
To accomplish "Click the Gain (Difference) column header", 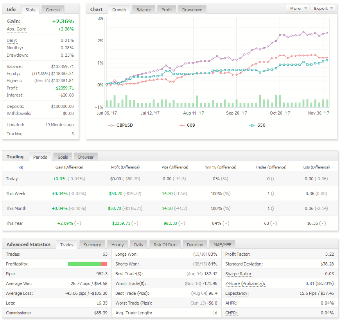I will (x=69, y=167).
